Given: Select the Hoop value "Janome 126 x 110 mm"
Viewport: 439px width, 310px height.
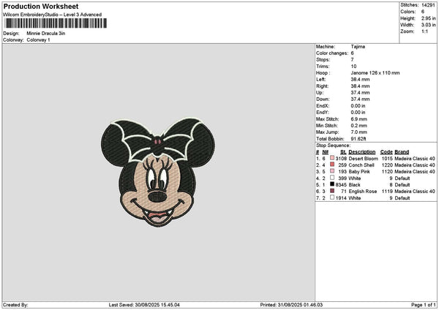Looking at the screenshot, I should [x=375, y=72].
